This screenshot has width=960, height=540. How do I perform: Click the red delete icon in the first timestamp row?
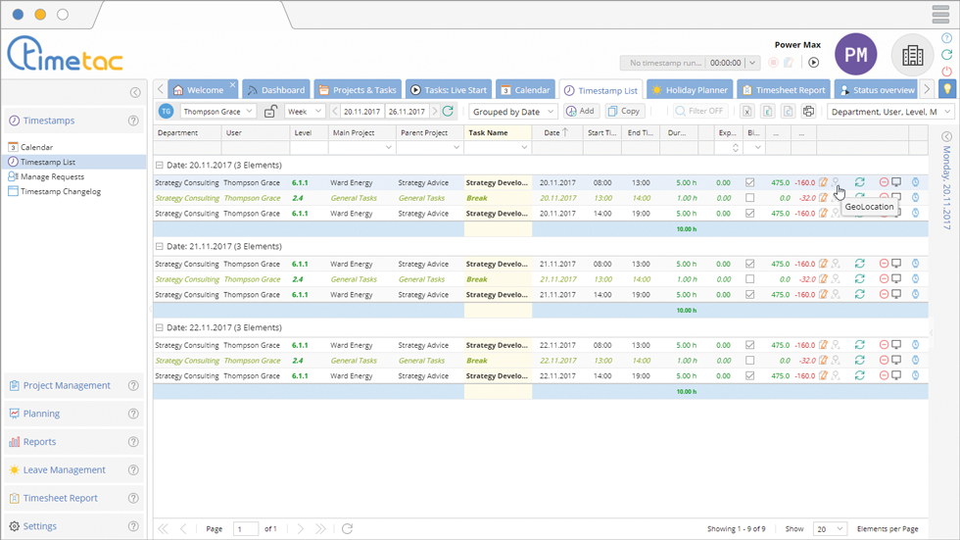tap(884, 182)
